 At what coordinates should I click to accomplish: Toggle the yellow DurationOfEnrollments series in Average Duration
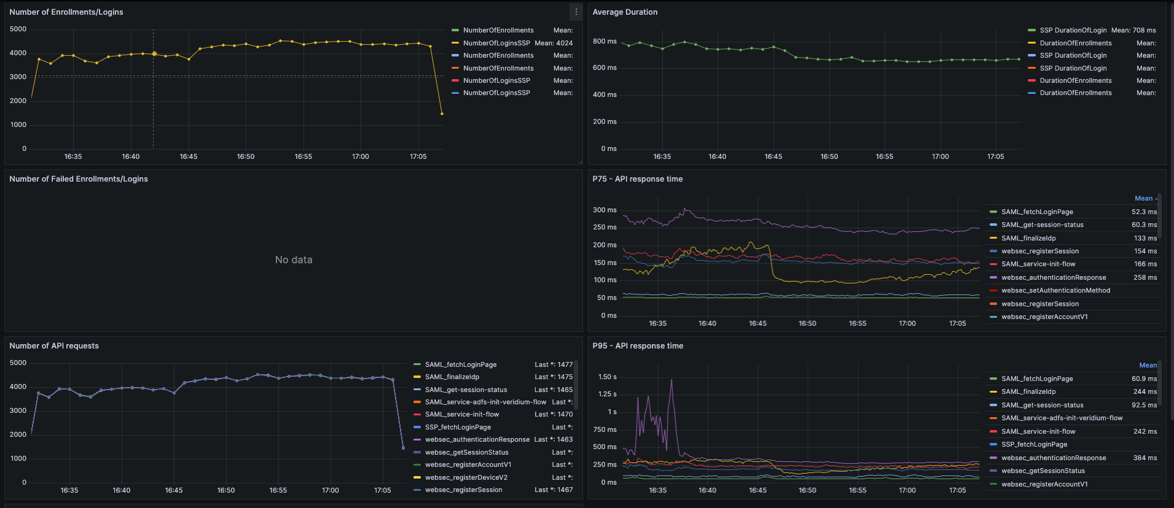tap(1076, 43)
